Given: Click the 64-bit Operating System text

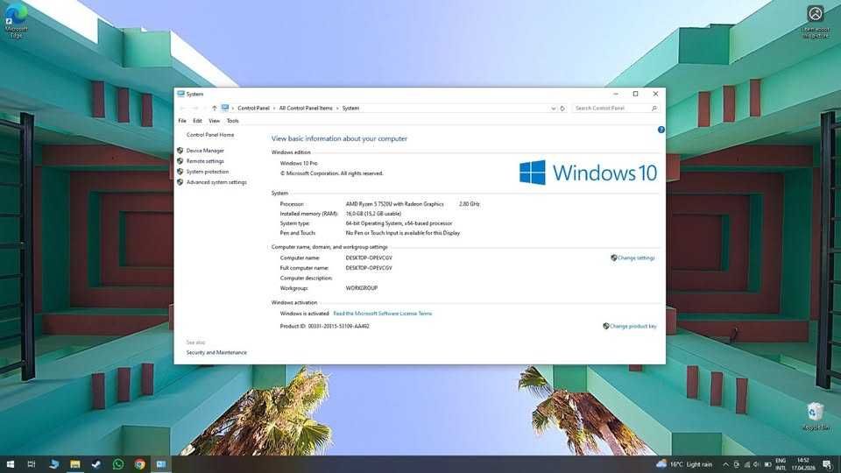Looking at the screenshot, I should (x=399, y=223).
